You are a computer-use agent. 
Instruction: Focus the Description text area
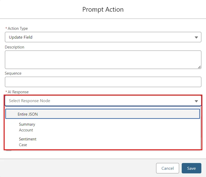(x=103, y=60)
